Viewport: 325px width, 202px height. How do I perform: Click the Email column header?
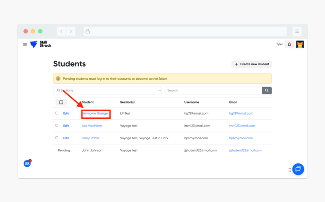coord(233,102)
